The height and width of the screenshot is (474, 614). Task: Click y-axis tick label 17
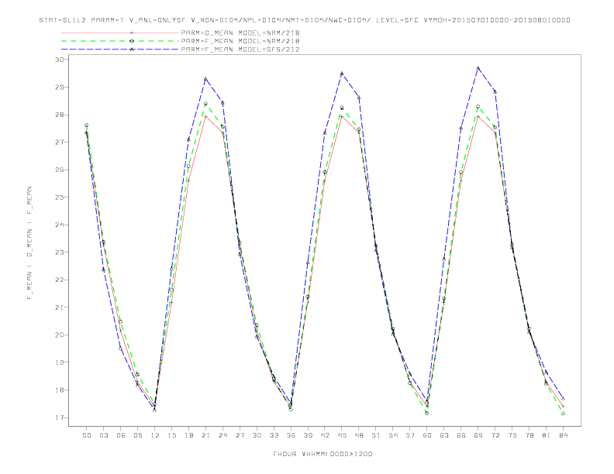pyautogui.click(x=60, y=417)
